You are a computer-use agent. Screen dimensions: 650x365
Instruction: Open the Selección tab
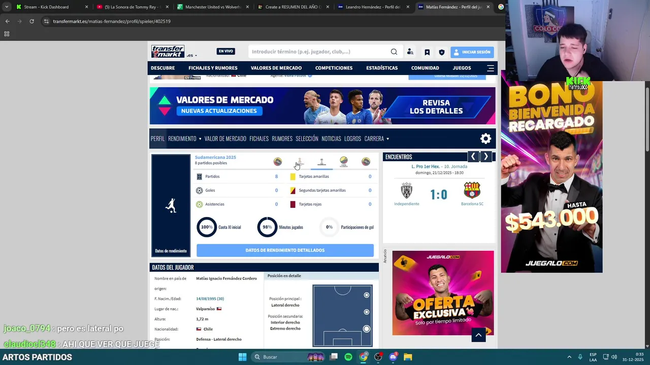click(307, 138)
